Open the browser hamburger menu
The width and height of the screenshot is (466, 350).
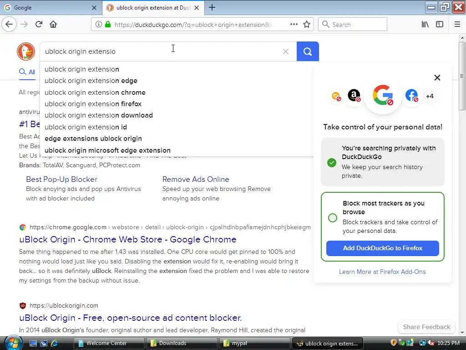coord(457,25)
